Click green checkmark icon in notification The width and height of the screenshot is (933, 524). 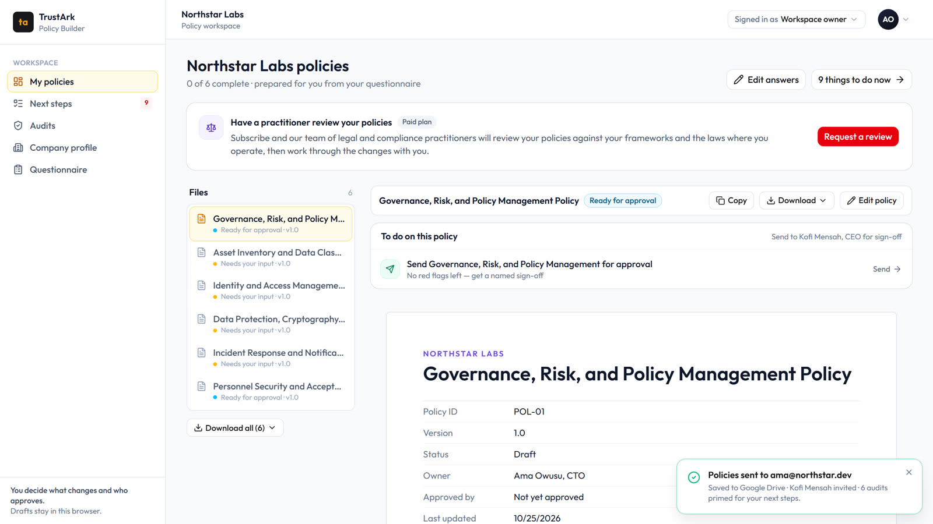point(694,477)
